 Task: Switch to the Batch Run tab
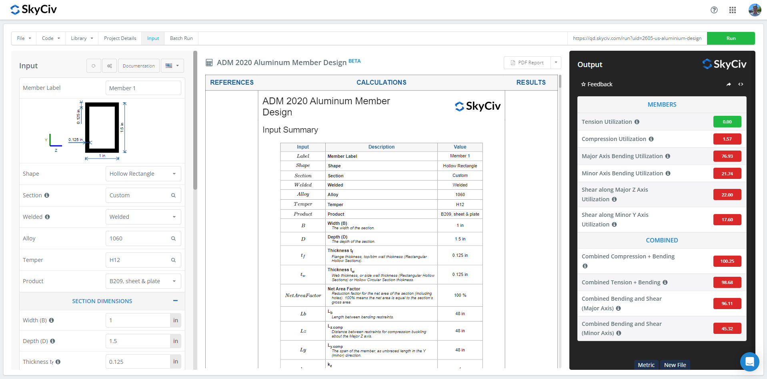tap(181, 38)
